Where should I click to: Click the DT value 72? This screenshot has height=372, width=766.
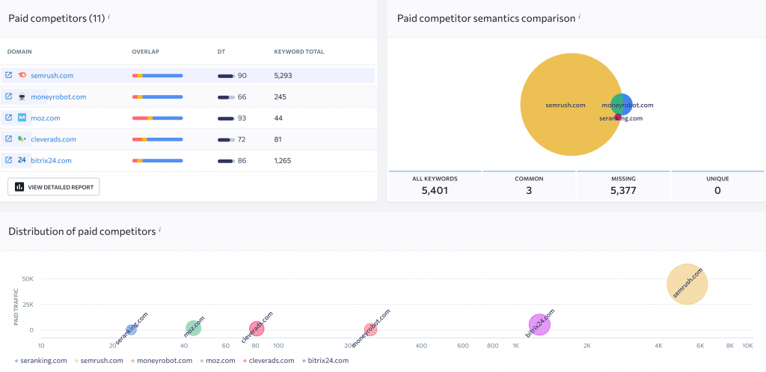242,139
